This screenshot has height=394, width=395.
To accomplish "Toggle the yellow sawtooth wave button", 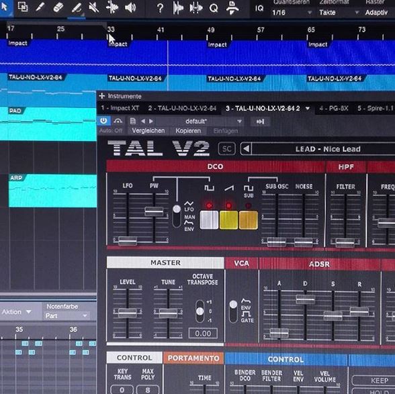I will point(228,220).
